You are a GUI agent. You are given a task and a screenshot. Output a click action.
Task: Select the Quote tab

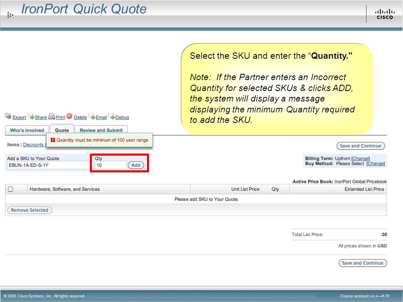click(x=62, y=130)
